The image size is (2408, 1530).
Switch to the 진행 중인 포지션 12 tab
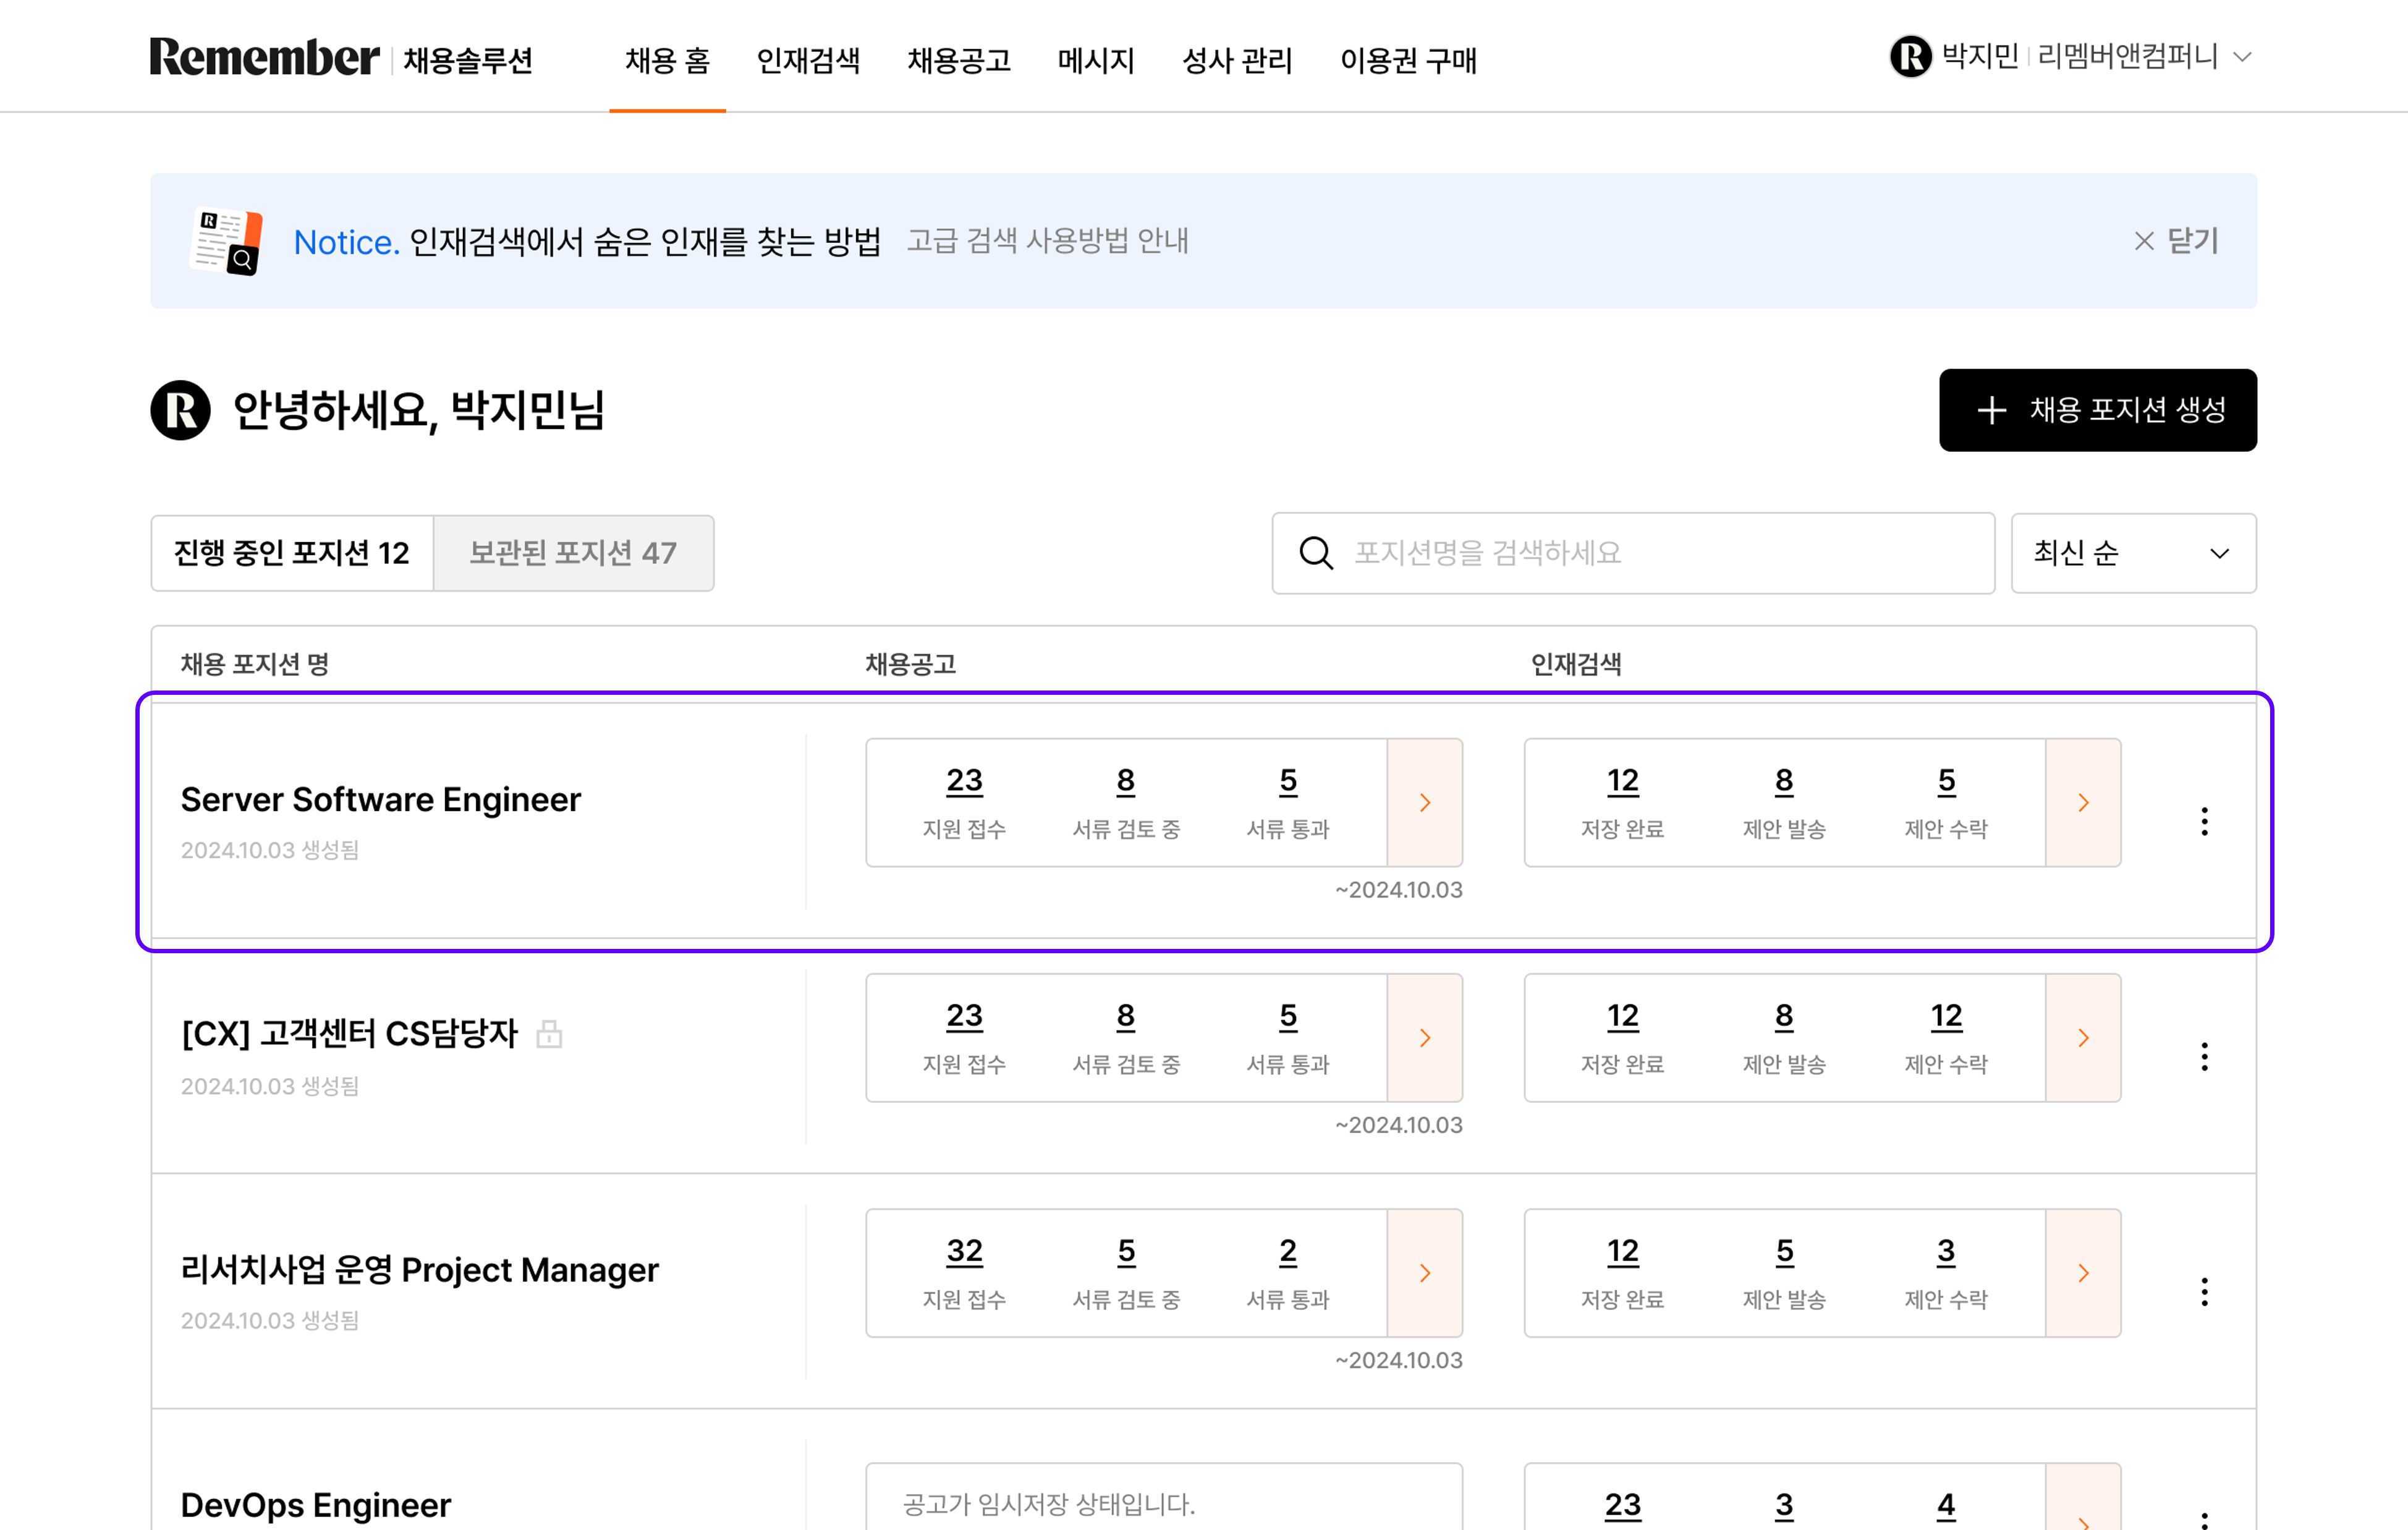point(291,553)
